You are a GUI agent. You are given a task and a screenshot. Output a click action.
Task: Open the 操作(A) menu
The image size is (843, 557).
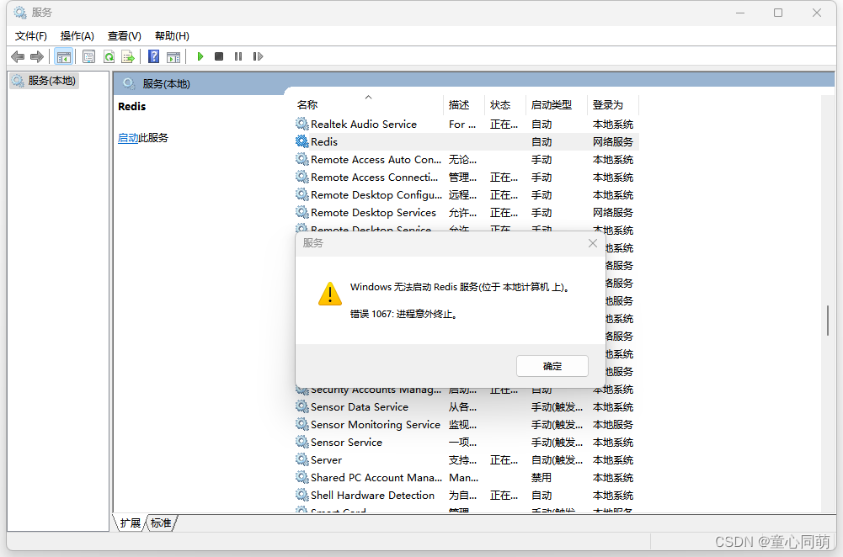77,35
